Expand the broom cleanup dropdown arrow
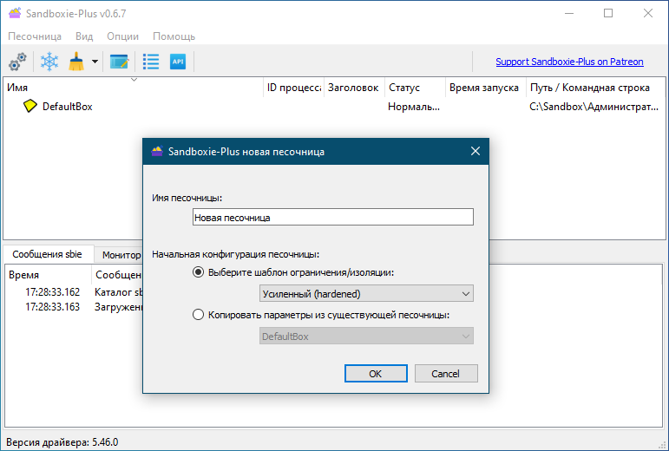The height and width of the screenshot is (451, 669). click(95, 62)
